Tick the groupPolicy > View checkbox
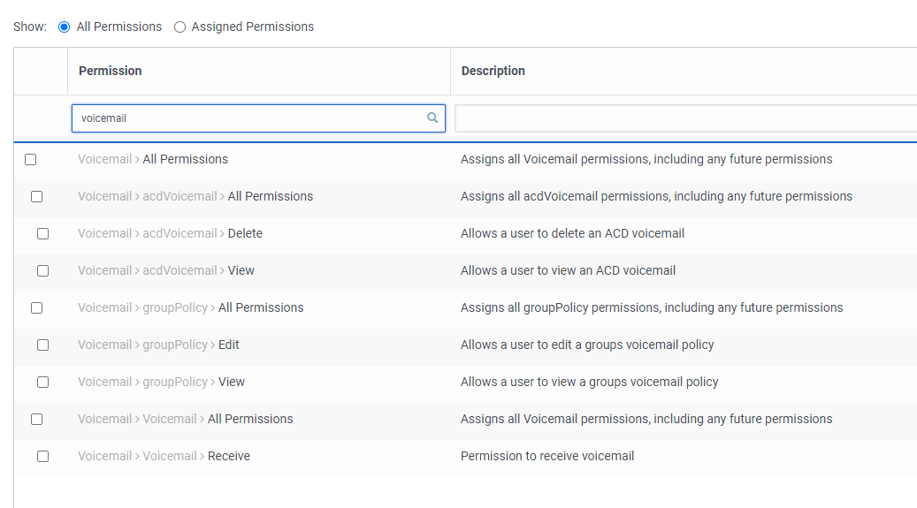Image resolution: width=917 pixels, height=508 pixels. 42,383
